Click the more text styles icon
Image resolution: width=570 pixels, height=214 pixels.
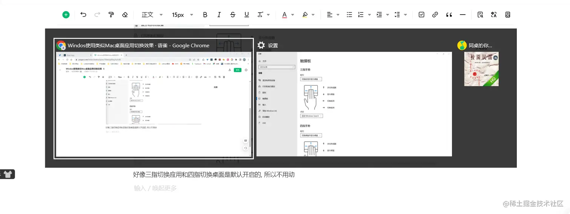pos(260,15)
